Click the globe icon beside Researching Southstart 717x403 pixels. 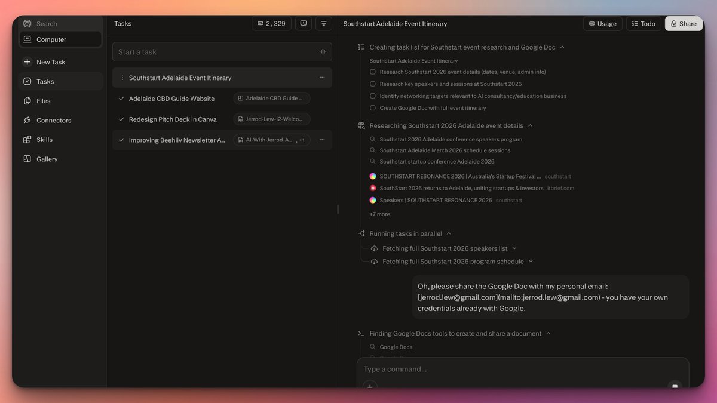361,126
